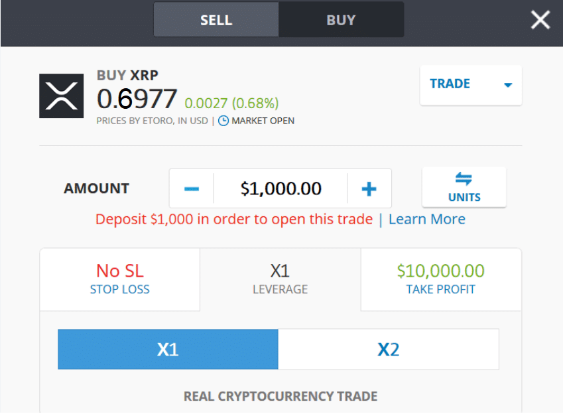Click the deposit $1,000 warning text
Viewport: 563px width, 414px height.
click(x=234, y=219)
